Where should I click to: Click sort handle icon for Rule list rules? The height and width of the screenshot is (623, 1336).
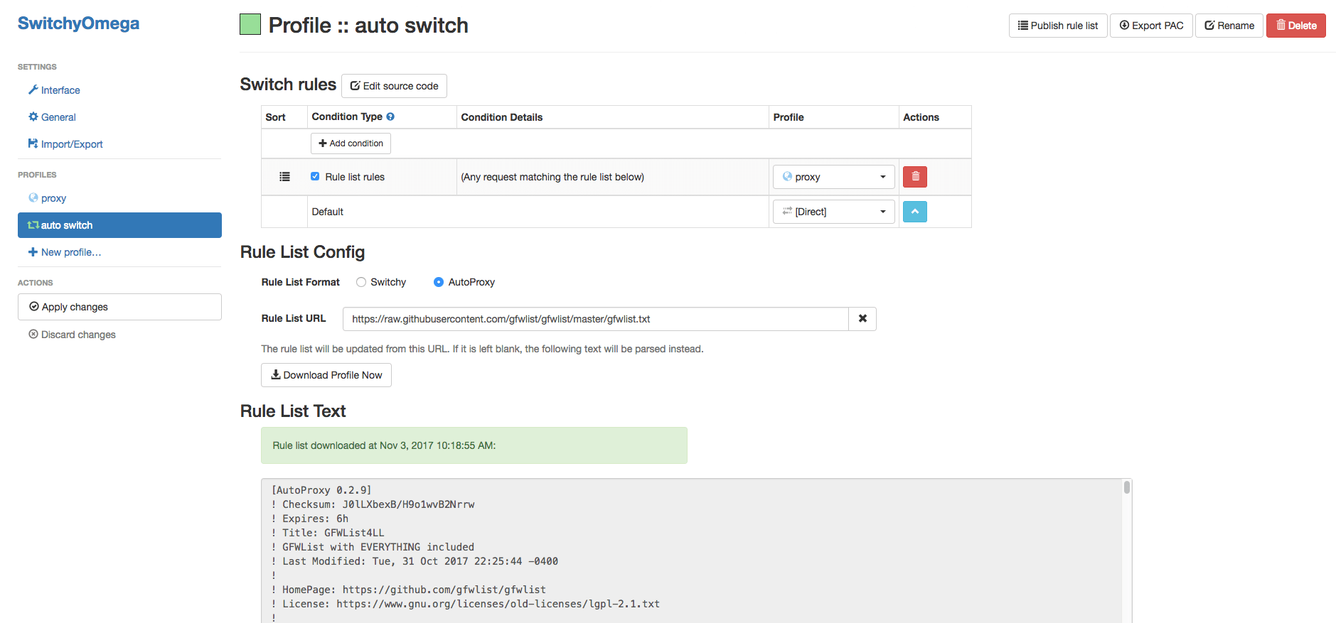[284, 177]
